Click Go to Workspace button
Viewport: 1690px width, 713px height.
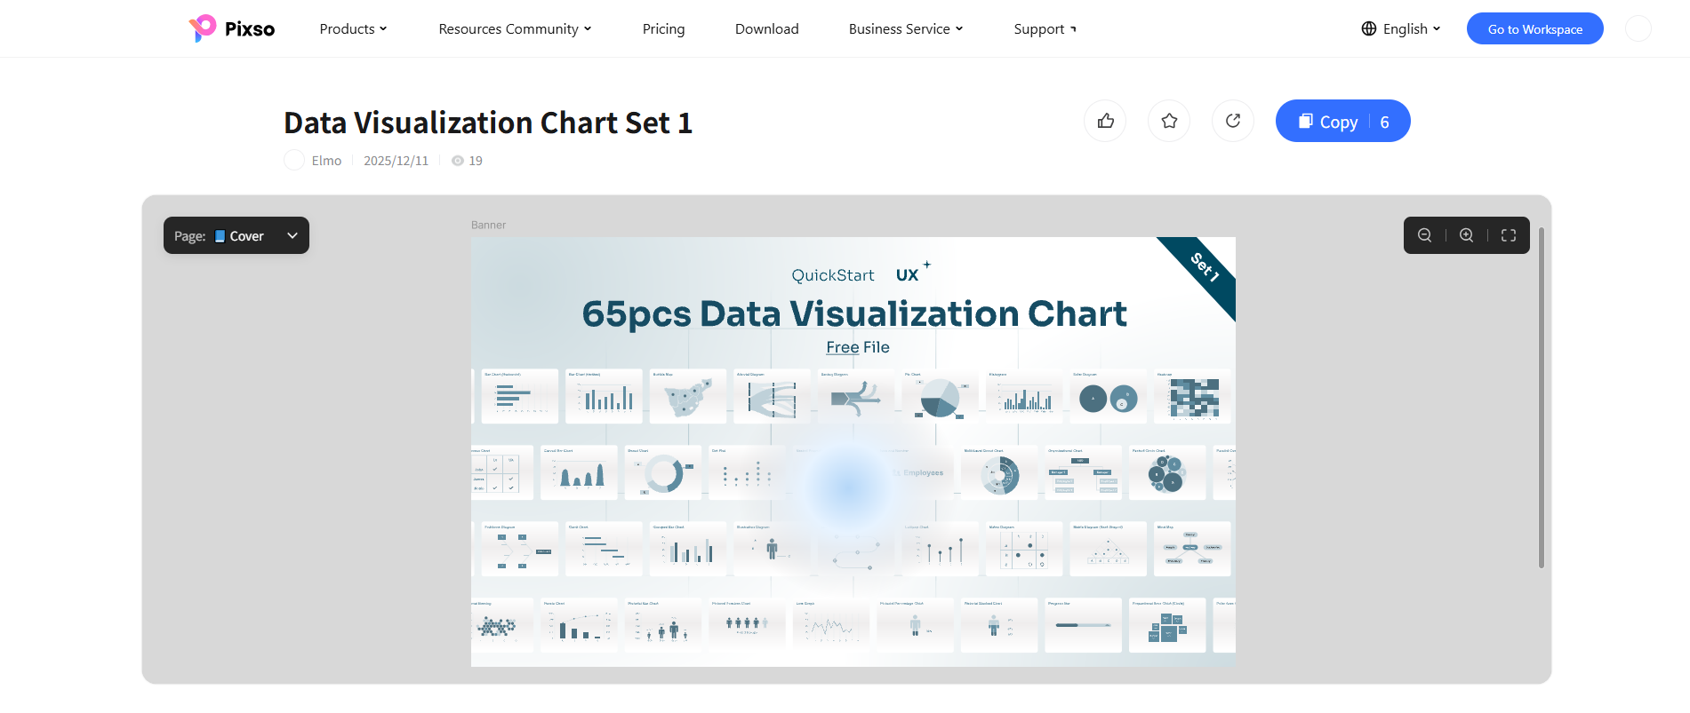click(x=1535, y=28)
